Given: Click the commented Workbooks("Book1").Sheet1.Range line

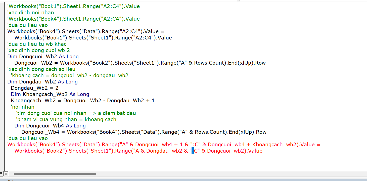Looking at the screenshot, I should click(74, 6).
